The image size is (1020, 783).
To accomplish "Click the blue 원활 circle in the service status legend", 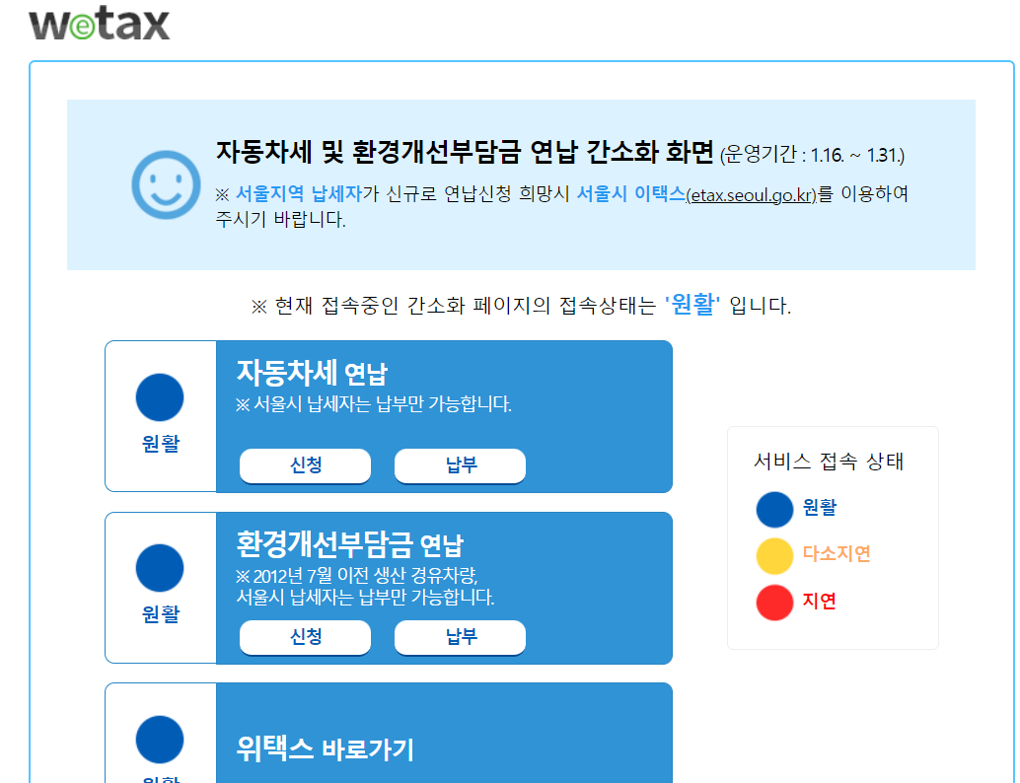I will [774, 509].
